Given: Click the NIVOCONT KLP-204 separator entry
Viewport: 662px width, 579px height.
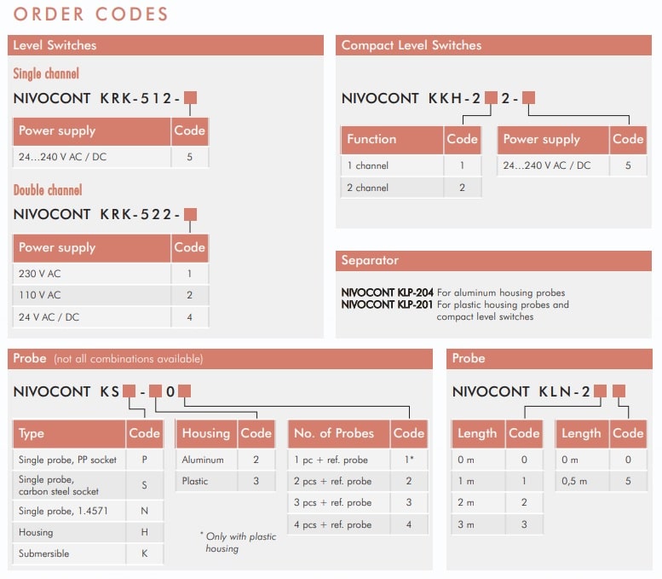Looking at the screenshot, I should [453, 292].
